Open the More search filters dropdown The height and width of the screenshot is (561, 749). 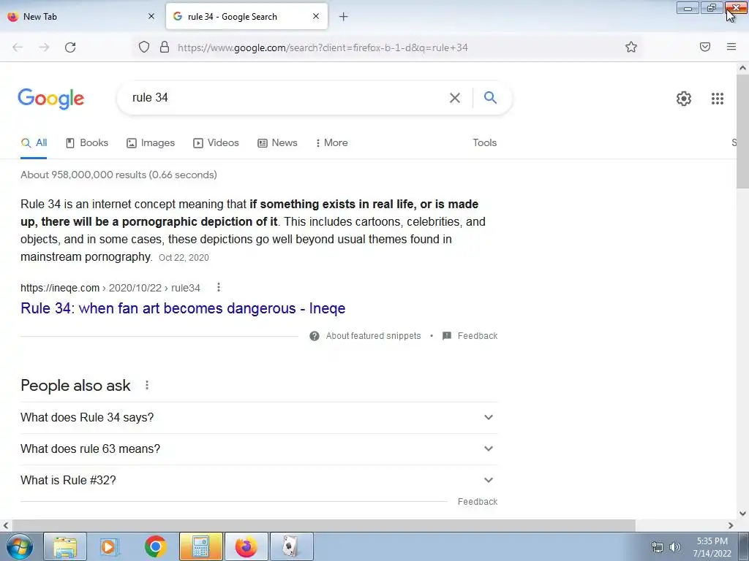[332, 142]
